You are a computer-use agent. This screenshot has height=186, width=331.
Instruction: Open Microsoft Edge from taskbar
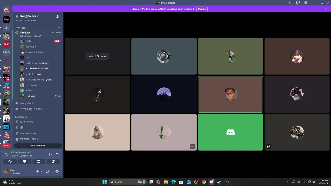(x=174, y=182)
